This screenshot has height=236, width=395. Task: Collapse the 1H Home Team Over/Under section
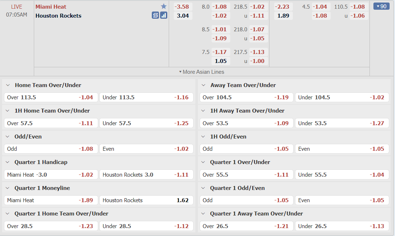click(x=8, y=111)
